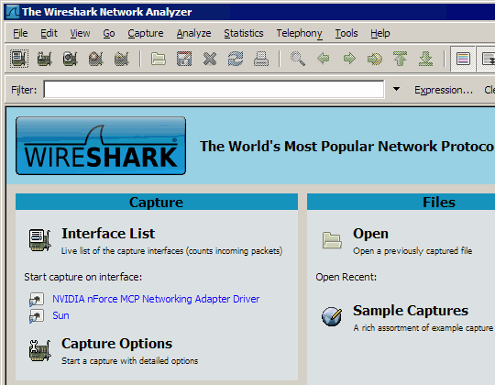This screenshot has height=385, width=495.
Task: Open the Analyze menu
Action: click(x=193, y=33)
